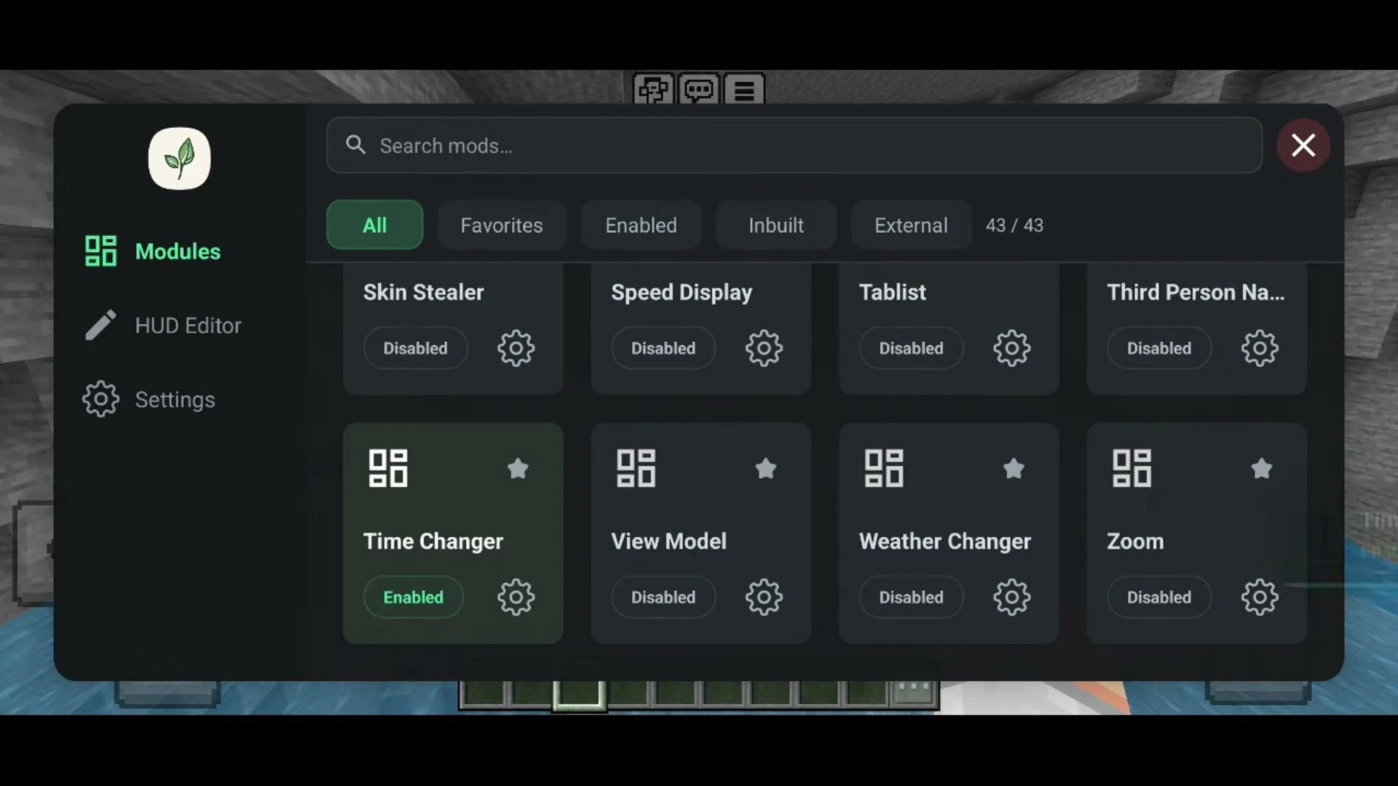Click the Weather Changer module grid icon
Screen dimensions: 1398x786
click(884, 468)
